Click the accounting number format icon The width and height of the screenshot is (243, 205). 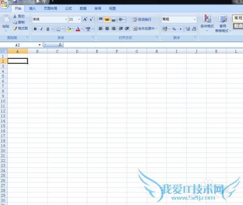tap(165, 29)
